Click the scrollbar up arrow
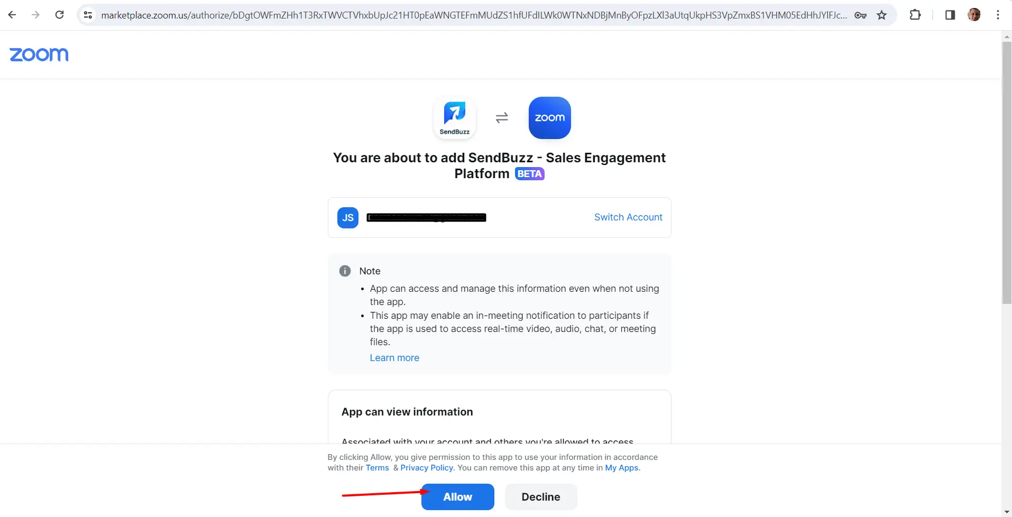Screen dimensions: 1012x517 [x=1007, y=36]
